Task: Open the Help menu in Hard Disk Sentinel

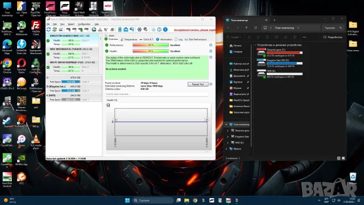Action: [97, 24]
